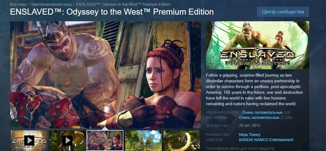Click the play icon on the first video thumbnail
Screen dimensions: 326x151
point(29,141)
